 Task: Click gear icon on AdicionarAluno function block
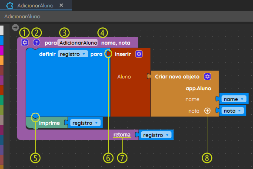[x=25, y=42]
